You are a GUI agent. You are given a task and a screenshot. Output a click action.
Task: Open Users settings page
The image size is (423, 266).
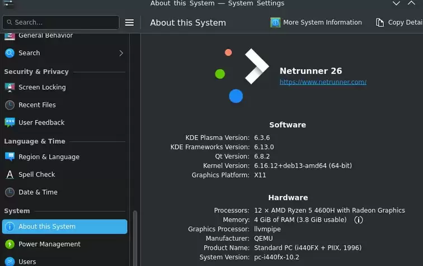pyautogui.click(x=64, y=262)
